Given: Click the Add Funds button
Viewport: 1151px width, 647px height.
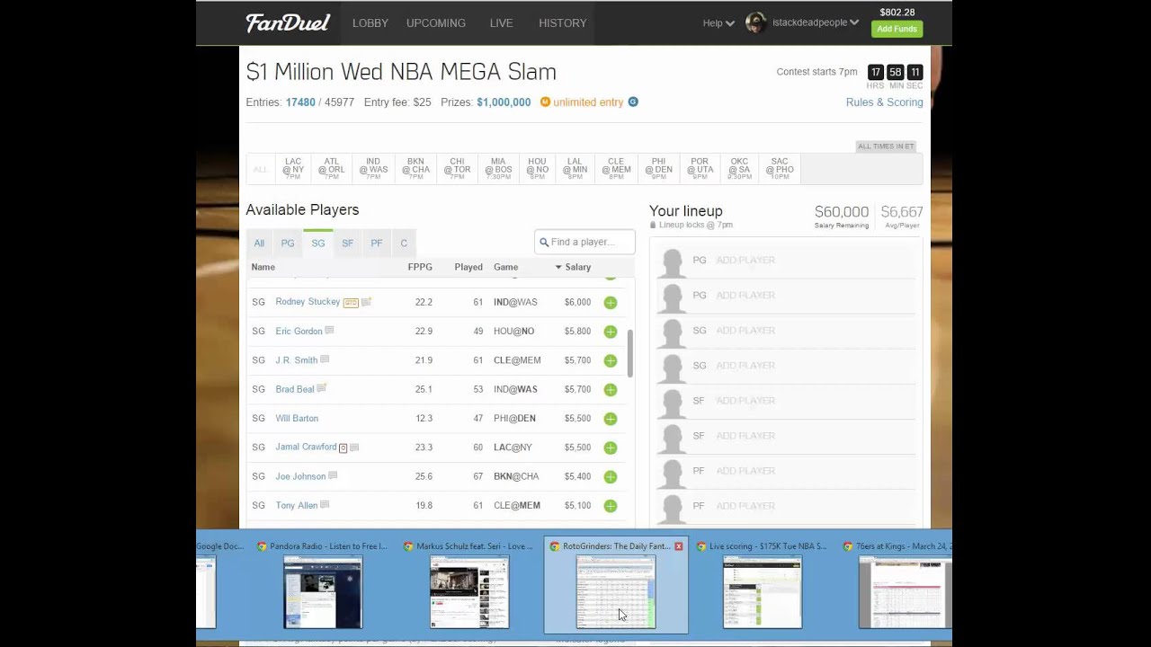Looking at the screenshot, I should click(x=897, y=29).
